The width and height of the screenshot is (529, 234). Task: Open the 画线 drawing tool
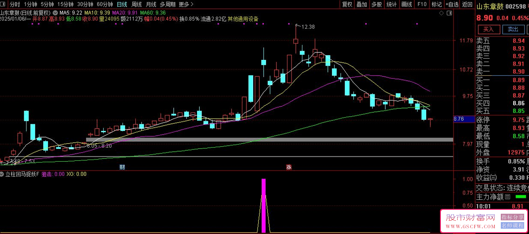[x=406, y=4]
